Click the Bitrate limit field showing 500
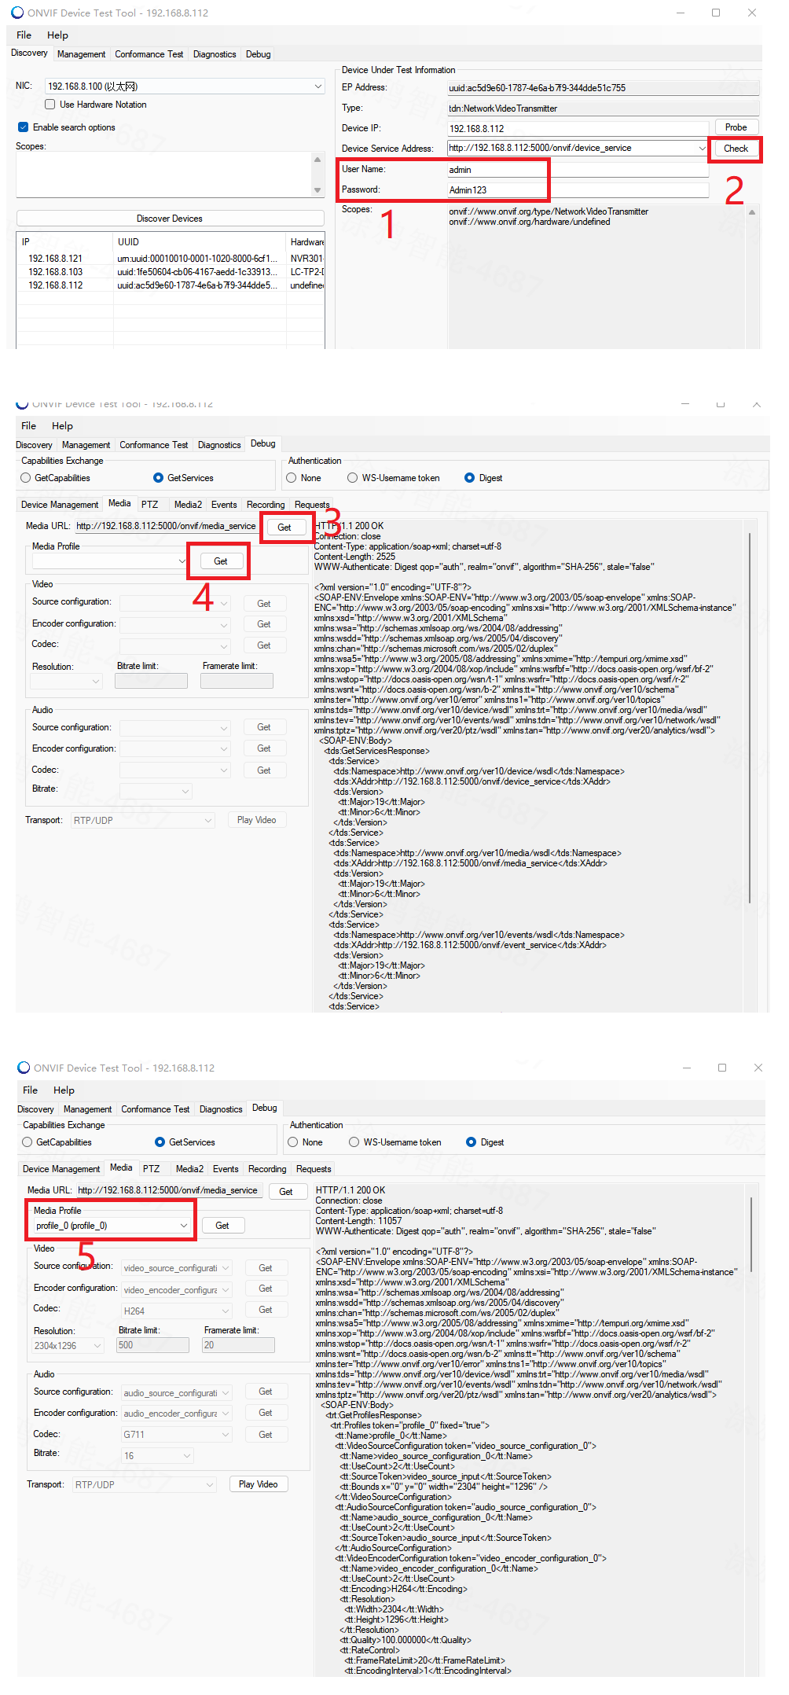This screenshot has height=1695, width=789. tap(153, 1345)
